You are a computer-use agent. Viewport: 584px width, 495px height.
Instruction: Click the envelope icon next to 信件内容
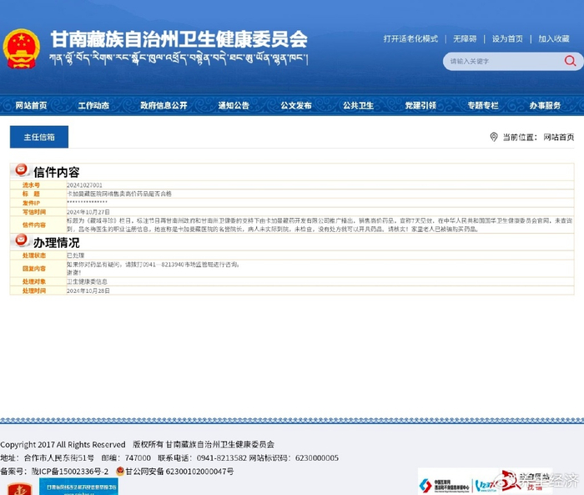[x=21, y=169]
